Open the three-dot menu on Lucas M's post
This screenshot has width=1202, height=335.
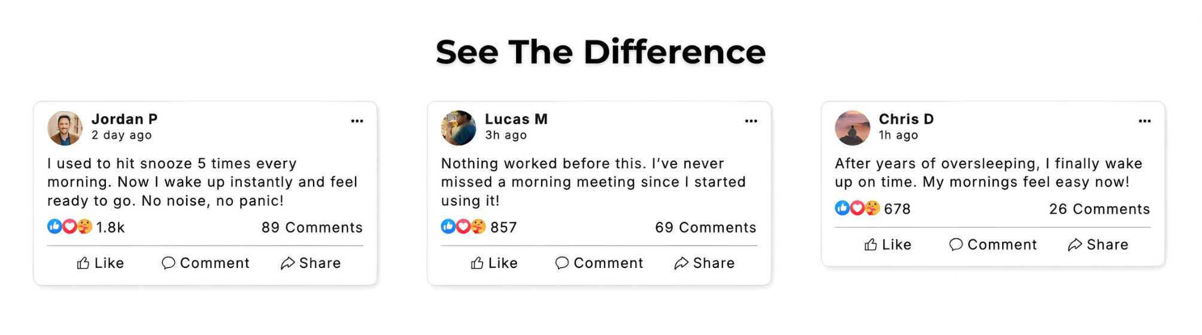click(751, 121)
